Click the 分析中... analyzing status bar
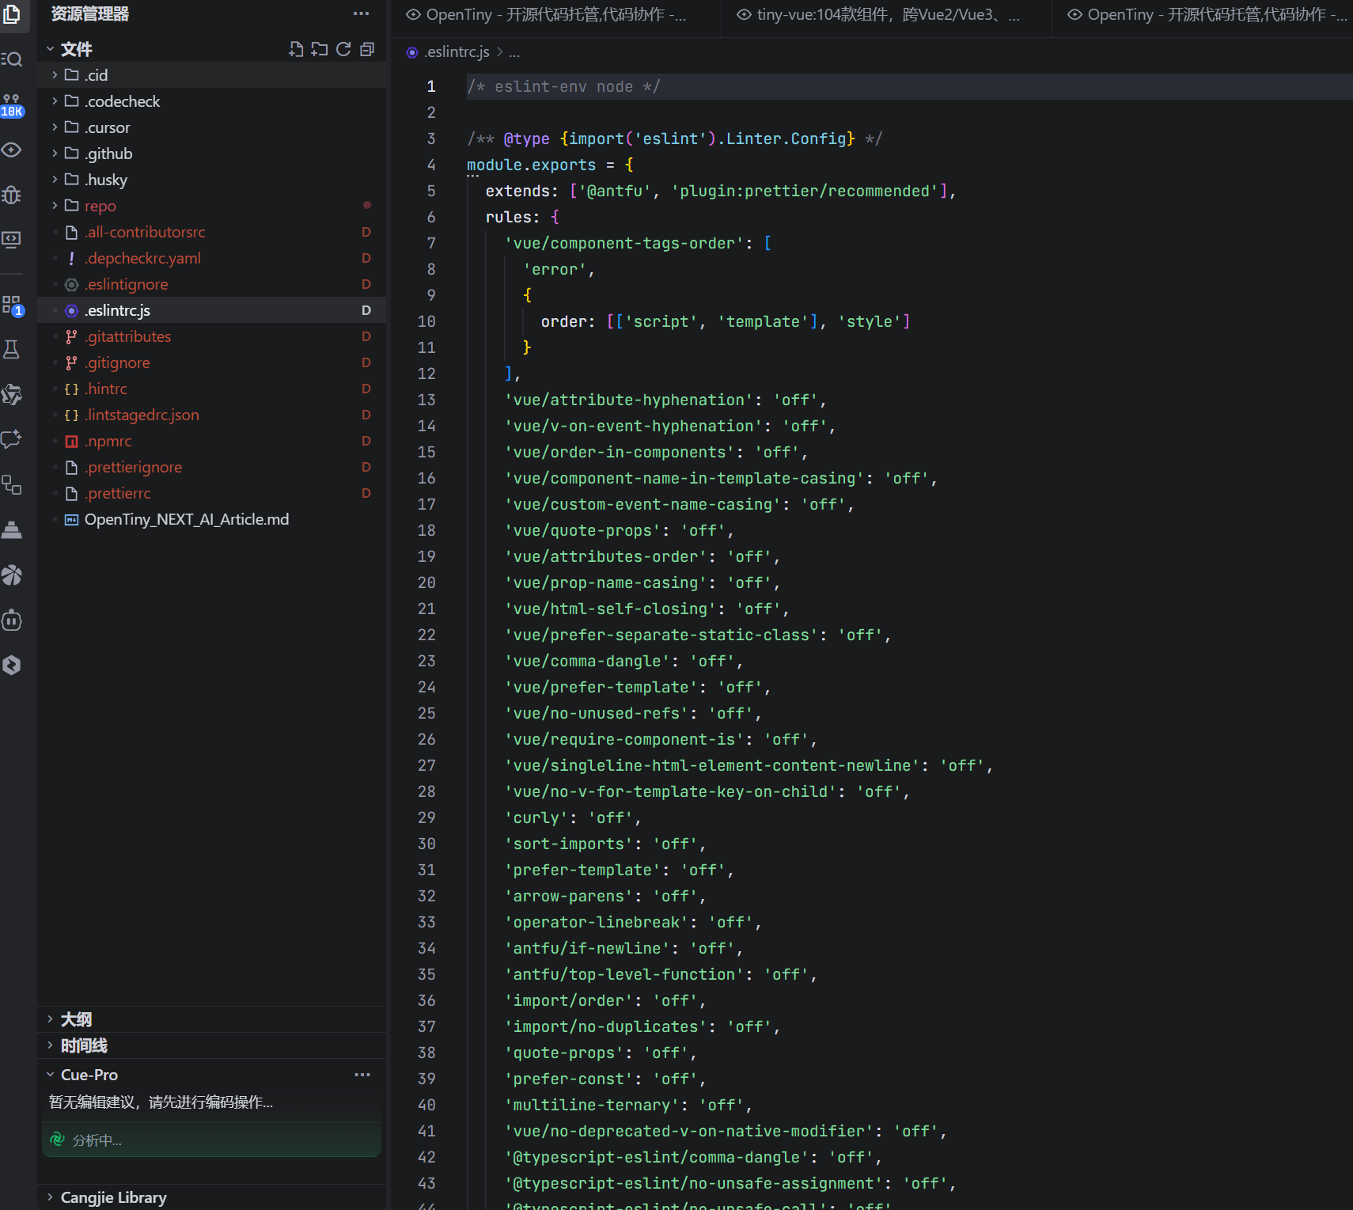This screenshot has height=1210, width=1353. (211, 1140)
